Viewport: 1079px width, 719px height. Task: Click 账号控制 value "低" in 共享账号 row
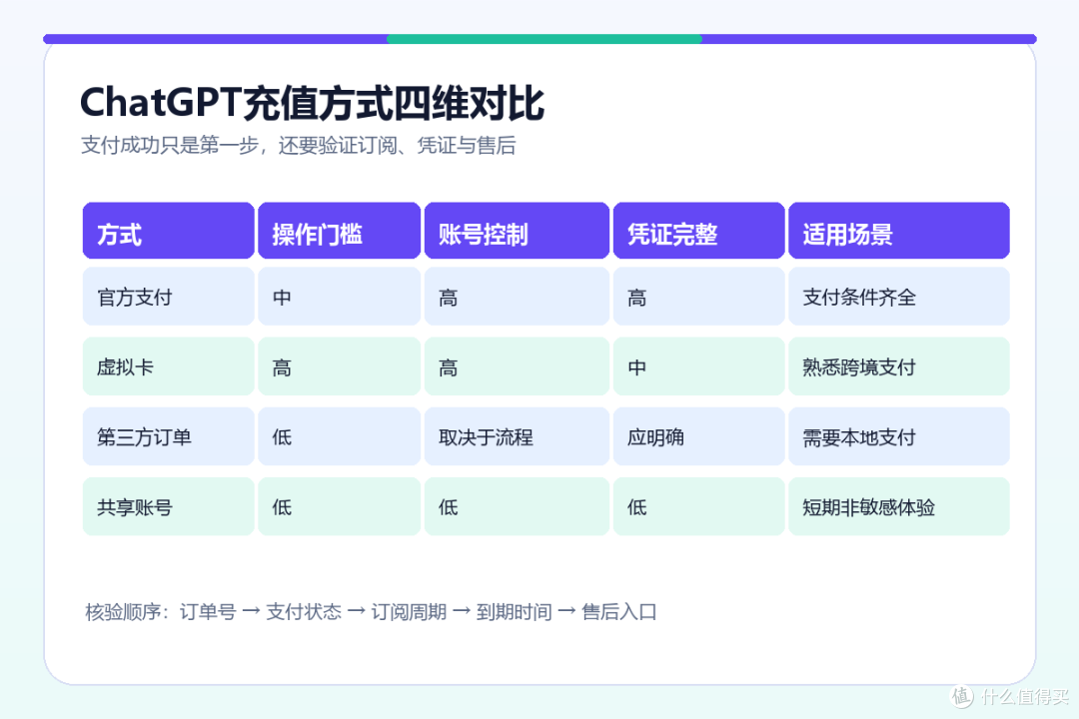click(x=517, y=507)
